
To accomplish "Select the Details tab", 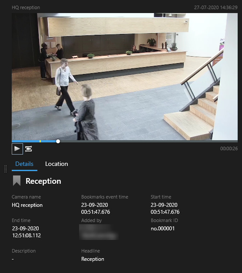I will (x=24, y=164).
